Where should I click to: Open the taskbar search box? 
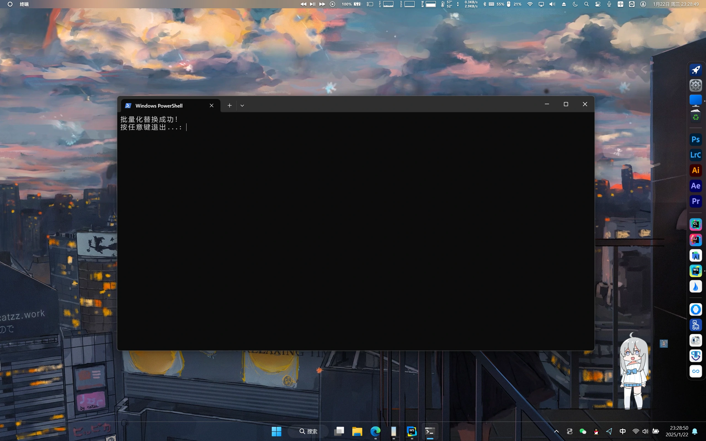(x=308, y=431)
